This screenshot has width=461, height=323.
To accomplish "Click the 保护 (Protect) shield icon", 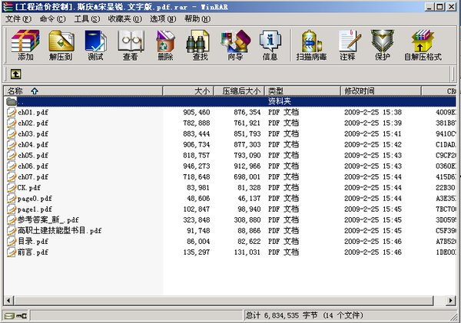I will (382, 45).
